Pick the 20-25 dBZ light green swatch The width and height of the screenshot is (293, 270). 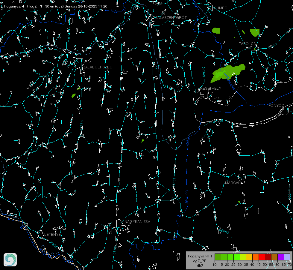coord(230,257)
